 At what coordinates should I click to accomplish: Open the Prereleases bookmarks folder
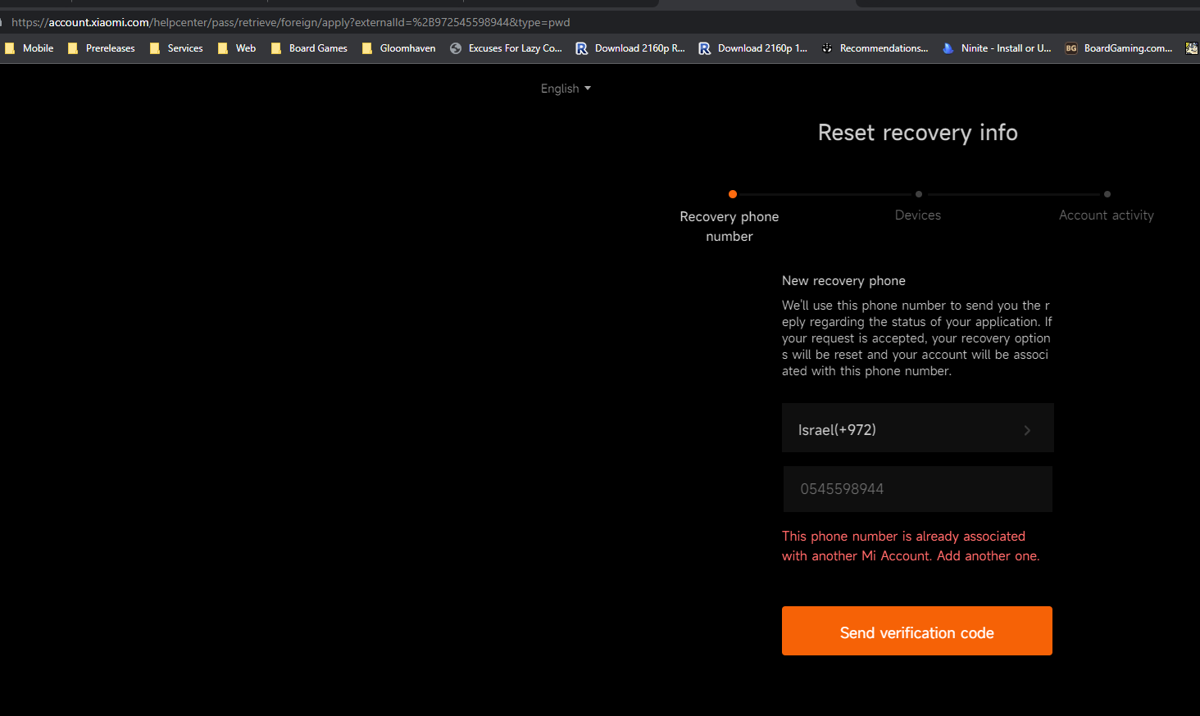[102, 48]
